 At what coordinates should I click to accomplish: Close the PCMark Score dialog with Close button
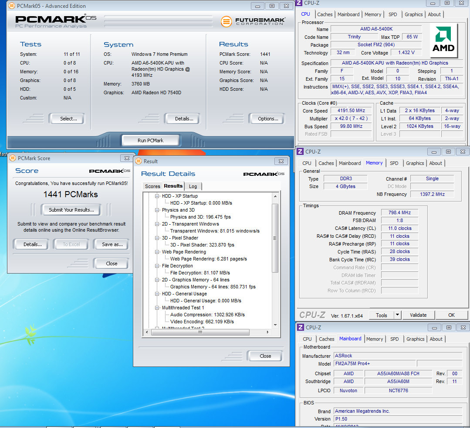click(x=112, y=264)
